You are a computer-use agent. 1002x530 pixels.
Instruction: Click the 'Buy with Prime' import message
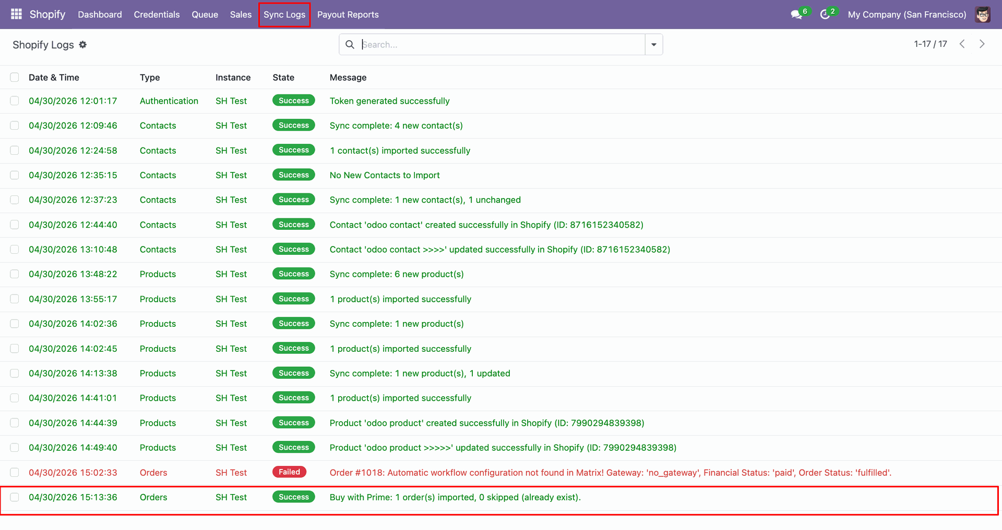coord(455,497)
